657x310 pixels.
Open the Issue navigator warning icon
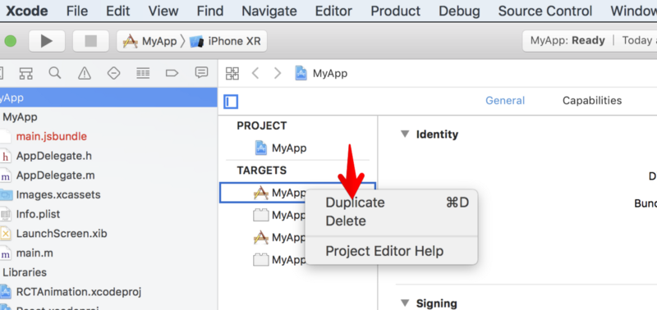coord(85,73)
